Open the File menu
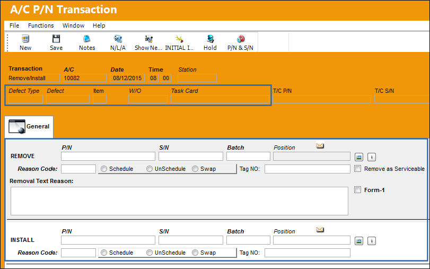Image resolution: width=430 pixels, height=269 pixels. 14,25
